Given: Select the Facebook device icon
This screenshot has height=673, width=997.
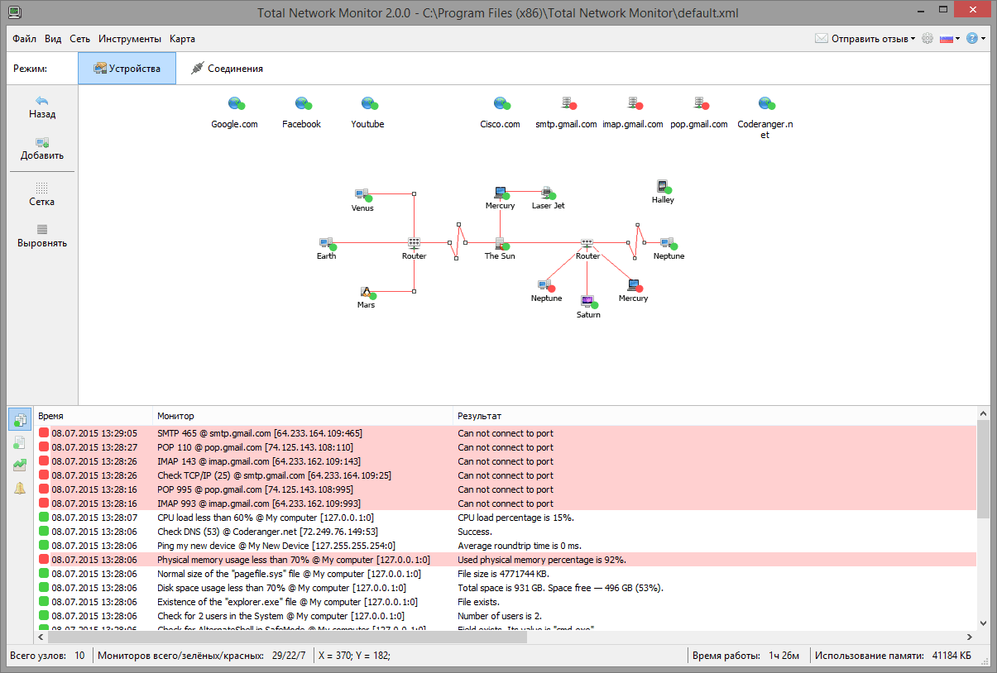Looking at the screenshot, I should pos(302,103).
